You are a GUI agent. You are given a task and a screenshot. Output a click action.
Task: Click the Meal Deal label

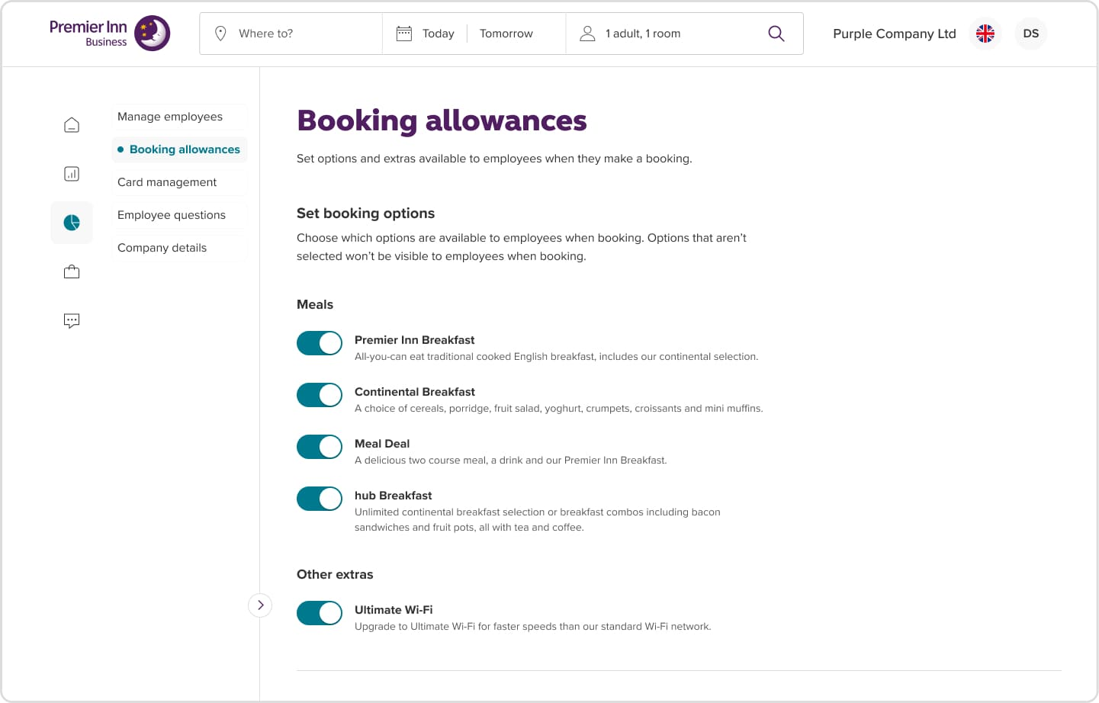click(382, 444)
